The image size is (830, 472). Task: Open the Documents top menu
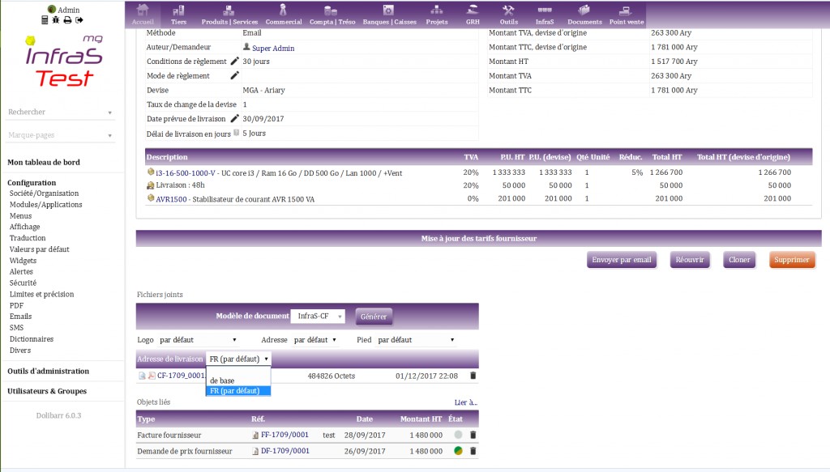click(x=584, y=15)
